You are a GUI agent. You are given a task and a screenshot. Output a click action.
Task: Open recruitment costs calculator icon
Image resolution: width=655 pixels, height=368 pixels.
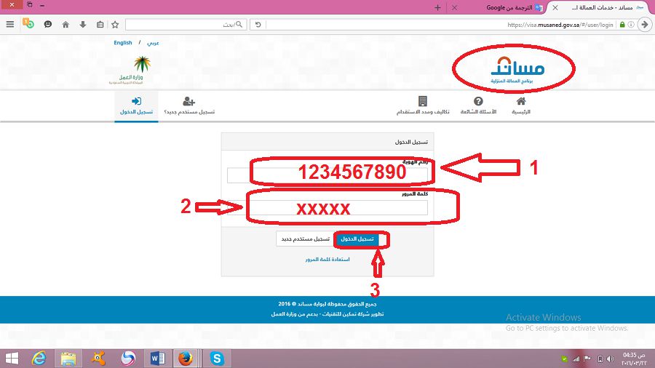click(x=422, y=102)
